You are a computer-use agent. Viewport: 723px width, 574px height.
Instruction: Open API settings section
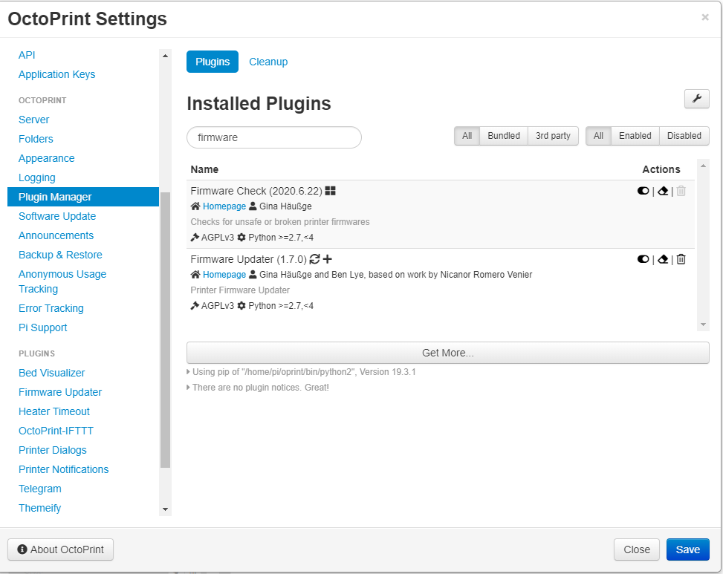(x=27, y=55)
